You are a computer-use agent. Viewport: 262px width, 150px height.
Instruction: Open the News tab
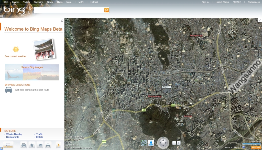[x=50, y=2]
